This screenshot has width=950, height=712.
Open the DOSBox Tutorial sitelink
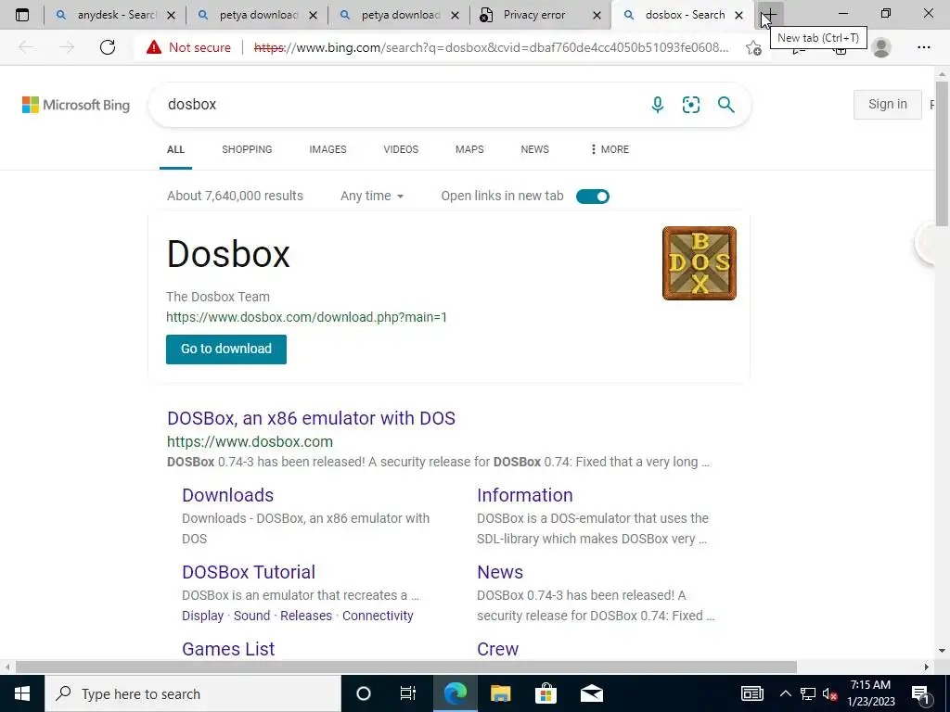249,572
